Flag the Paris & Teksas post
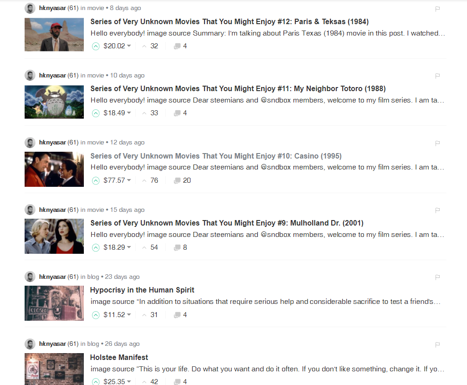The width and height of the screenshot is (467, 385). pyautogui.click(x=437, y=9)
